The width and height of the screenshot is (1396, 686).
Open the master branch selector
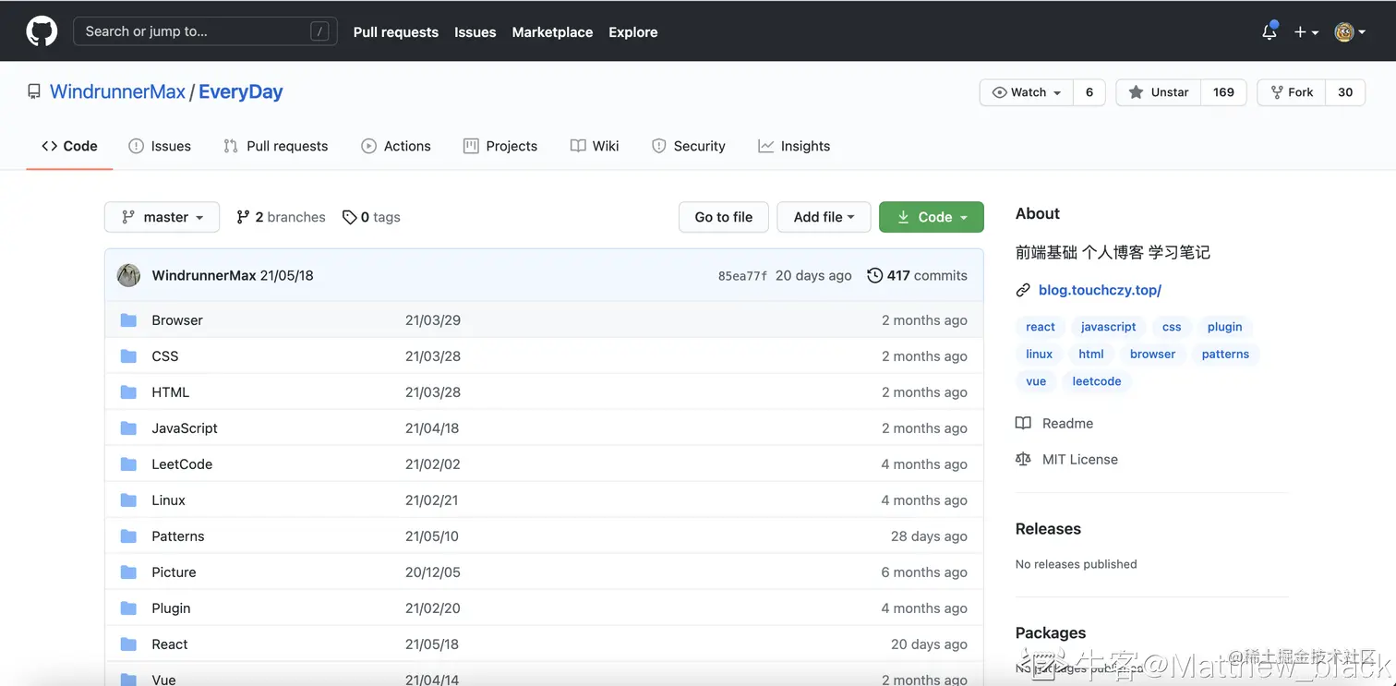(162, 217)
